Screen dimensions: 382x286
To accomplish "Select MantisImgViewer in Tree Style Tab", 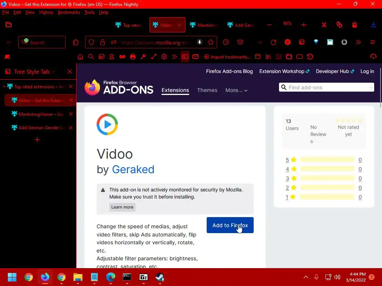I will pos(41,114).
